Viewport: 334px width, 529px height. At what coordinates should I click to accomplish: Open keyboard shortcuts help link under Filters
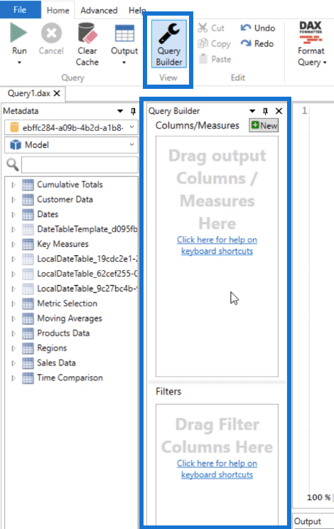coord(217,469)
